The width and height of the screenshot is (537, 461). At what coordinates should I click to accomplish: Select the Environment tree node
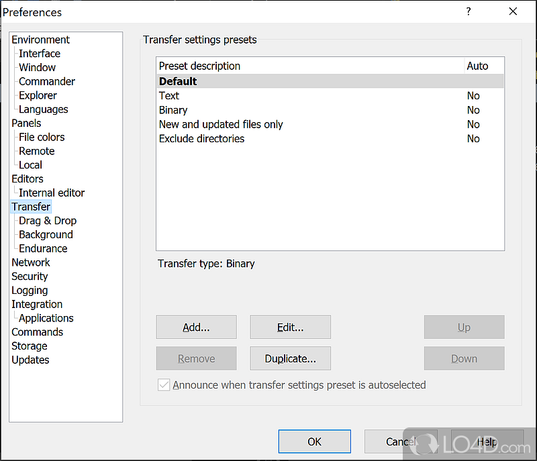(x=40, y=40)
